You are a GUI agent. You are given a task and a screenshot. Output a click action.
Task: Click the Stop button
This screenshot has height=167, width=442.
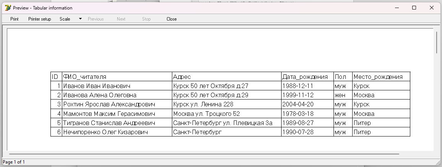point(146,19)
